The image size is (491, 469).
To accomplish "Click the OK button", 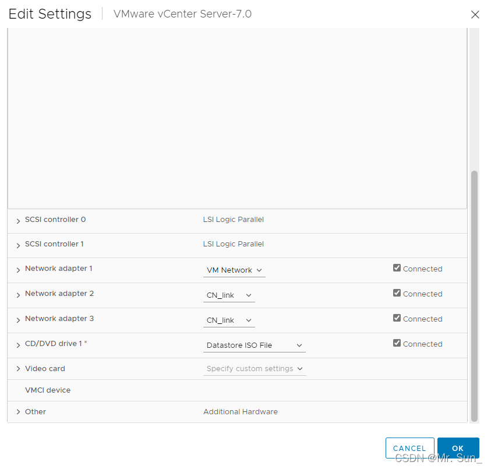I will click(x=458, y=448).
